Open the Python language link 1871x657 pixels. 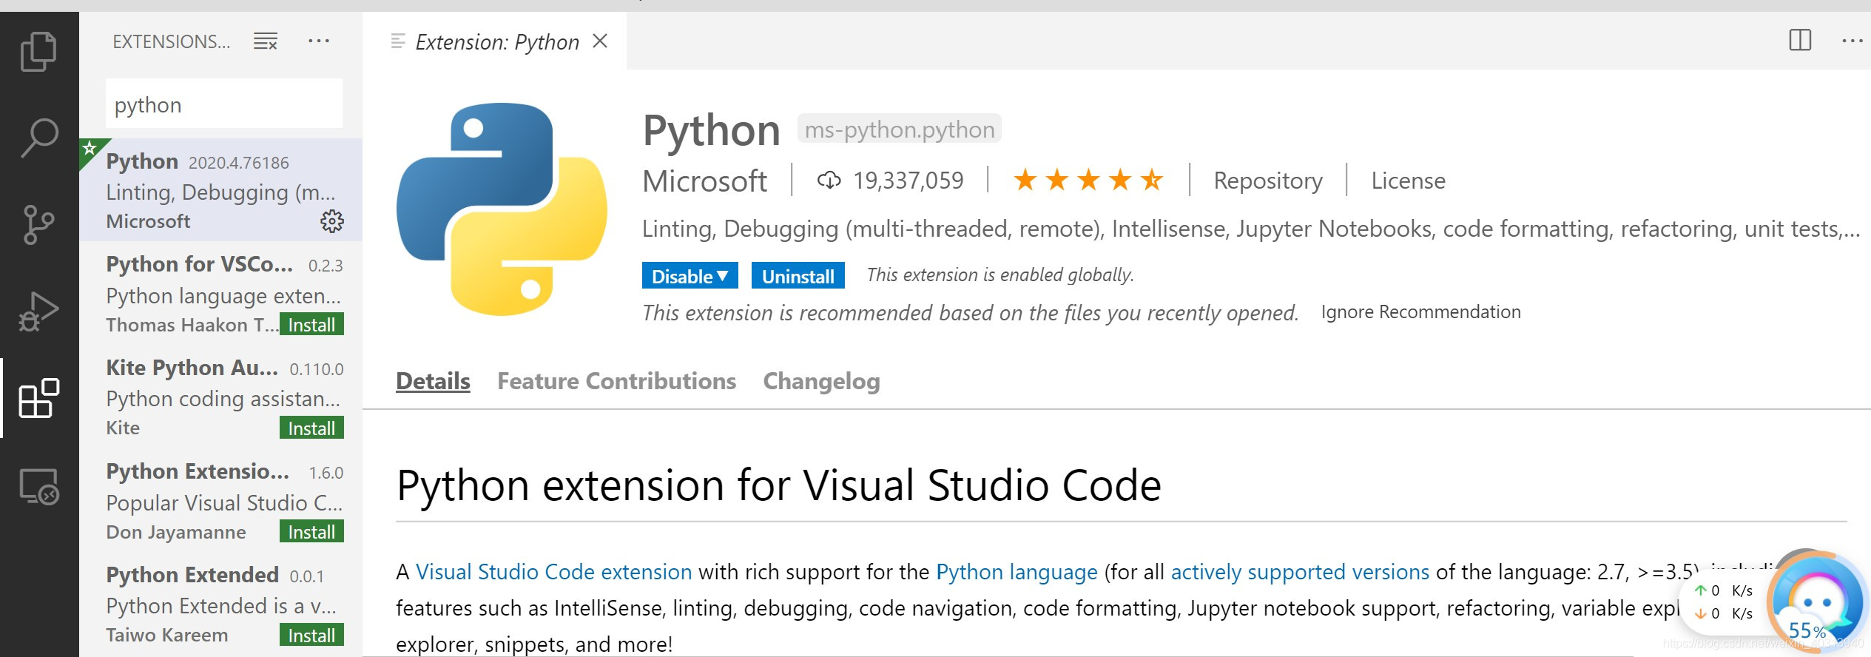click(1017, 572)
